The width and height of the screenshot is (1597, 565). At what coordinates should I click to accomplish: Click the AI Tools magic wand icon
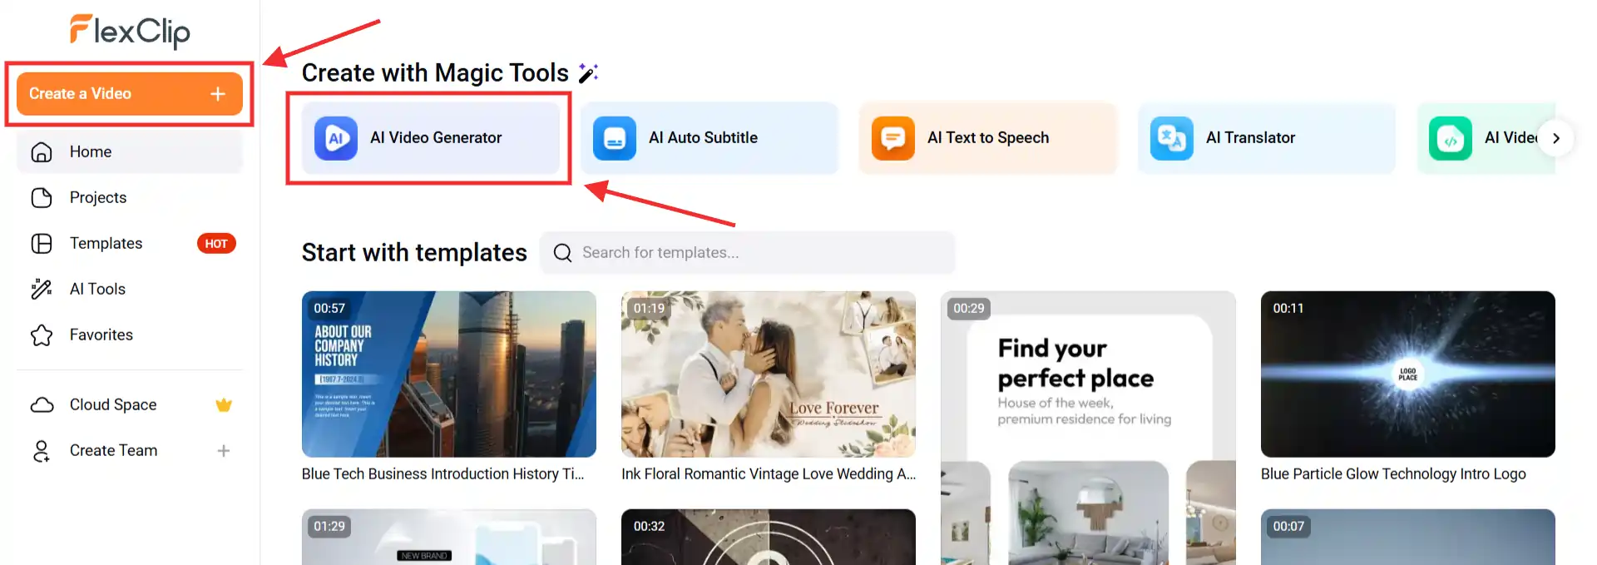pos(42,289)
